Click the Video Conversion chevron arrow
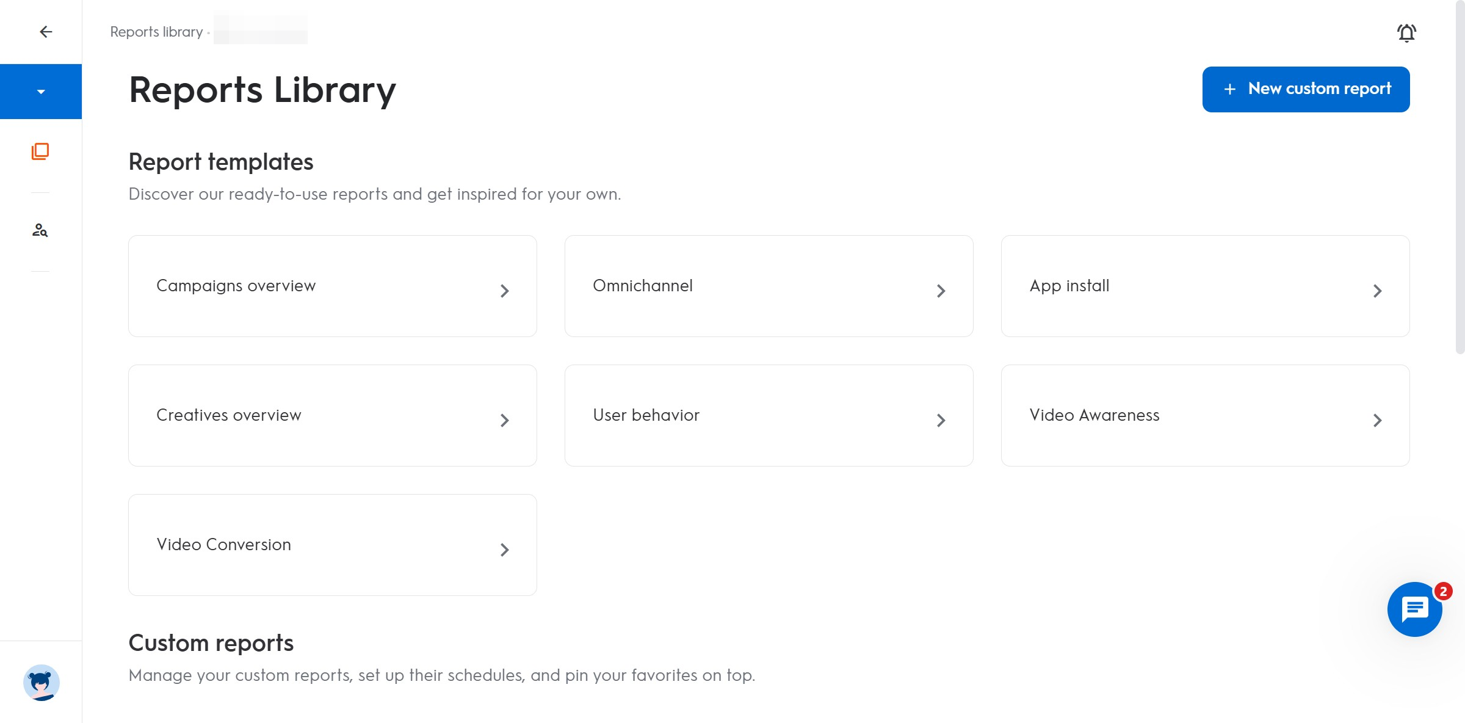The image size is (1465, 723). (x=505, y=550)
